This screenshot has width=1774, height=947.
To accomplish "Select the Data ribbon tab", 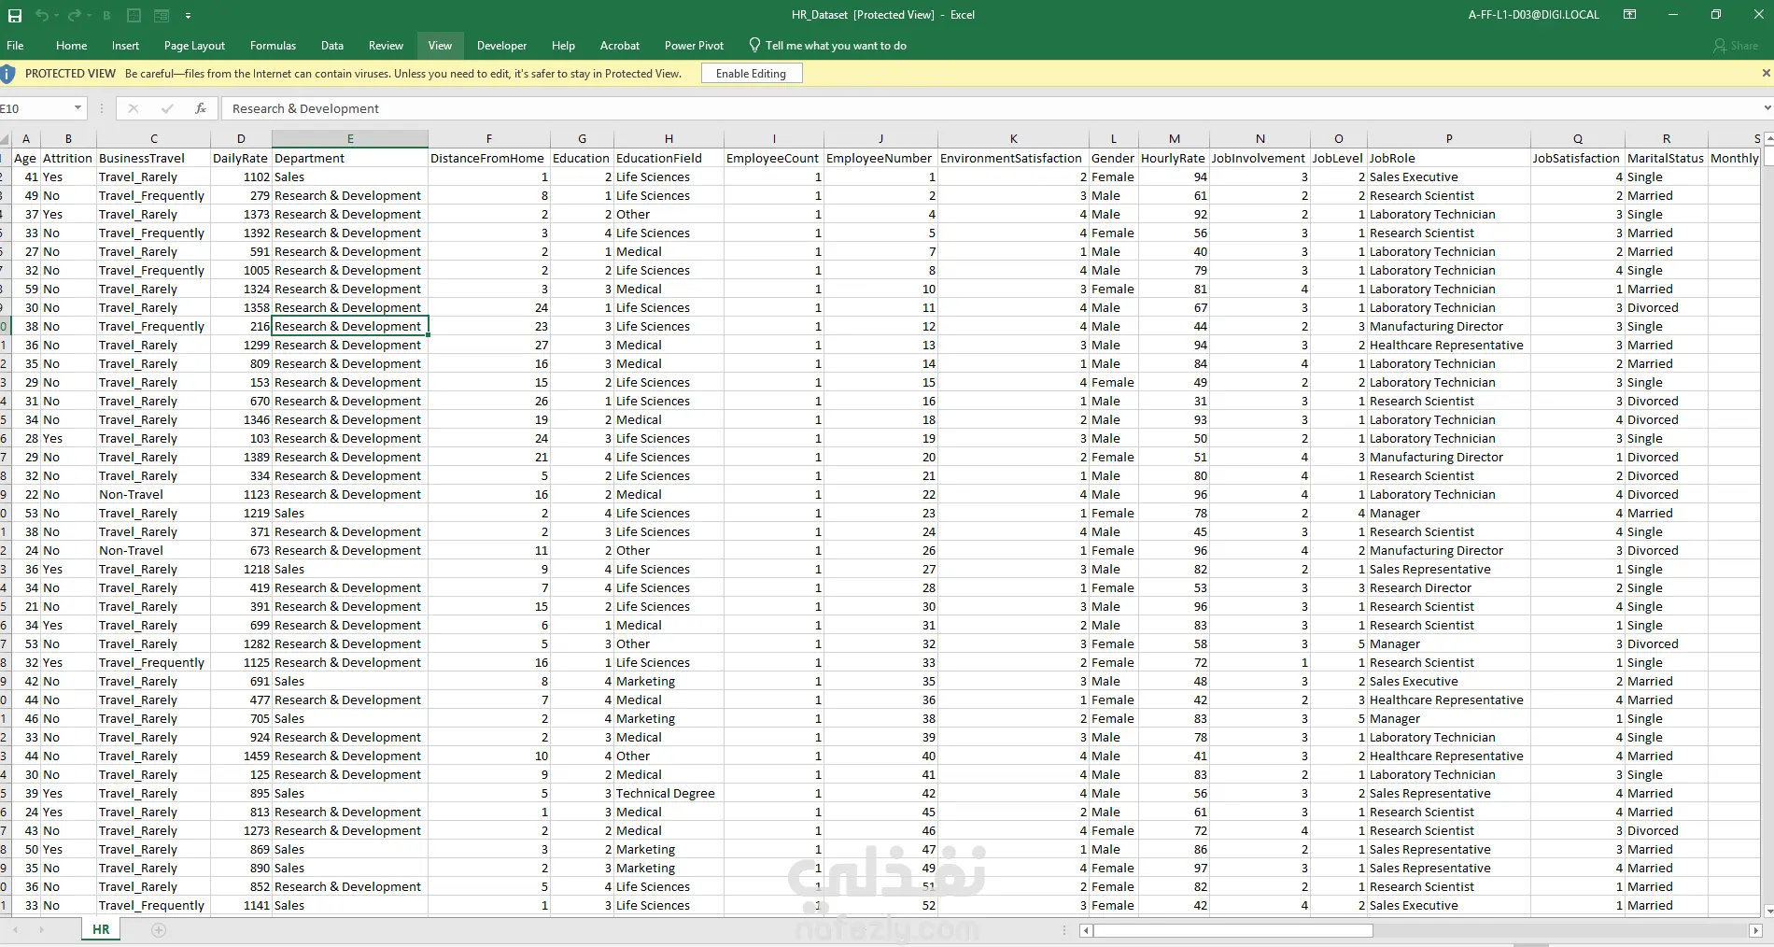I will [x=331, y=45].
